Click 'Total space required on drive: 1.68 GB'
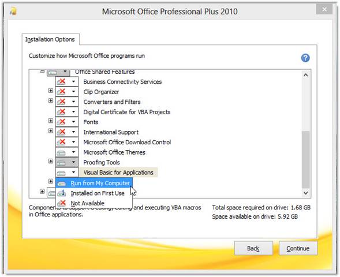Screen dimensions: 340x277 click(x=261, y=208)
